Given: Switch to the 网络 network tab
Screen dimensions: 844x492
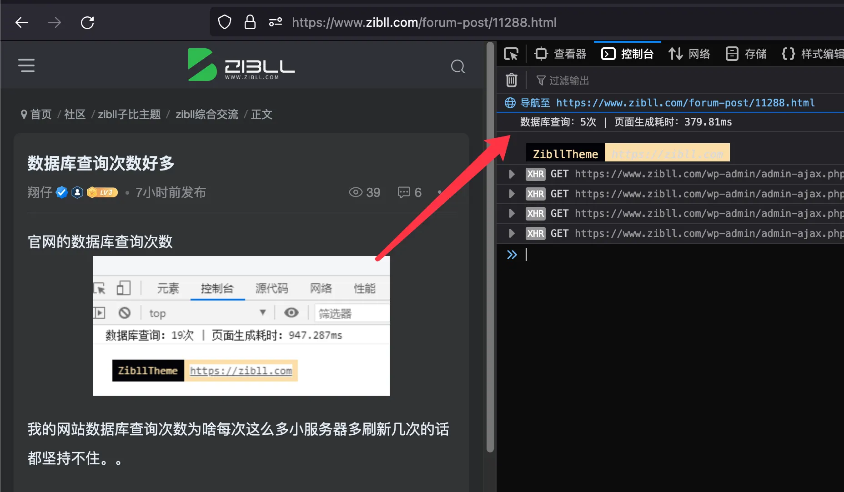Looking at the screenshot, I should (x=689, y=54).
